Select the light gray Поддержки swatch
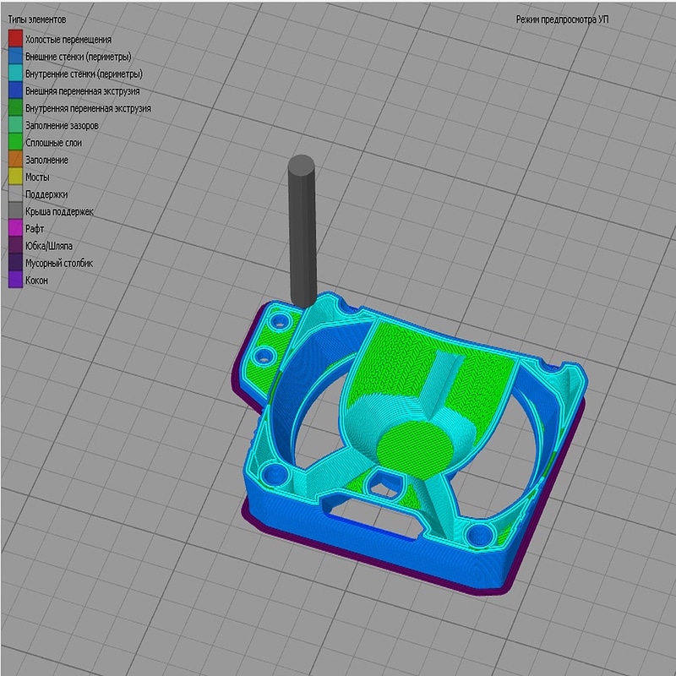Image resolution: width=676 pixels, height=676 pixels. pyautogui.click(x=15, y=194)
